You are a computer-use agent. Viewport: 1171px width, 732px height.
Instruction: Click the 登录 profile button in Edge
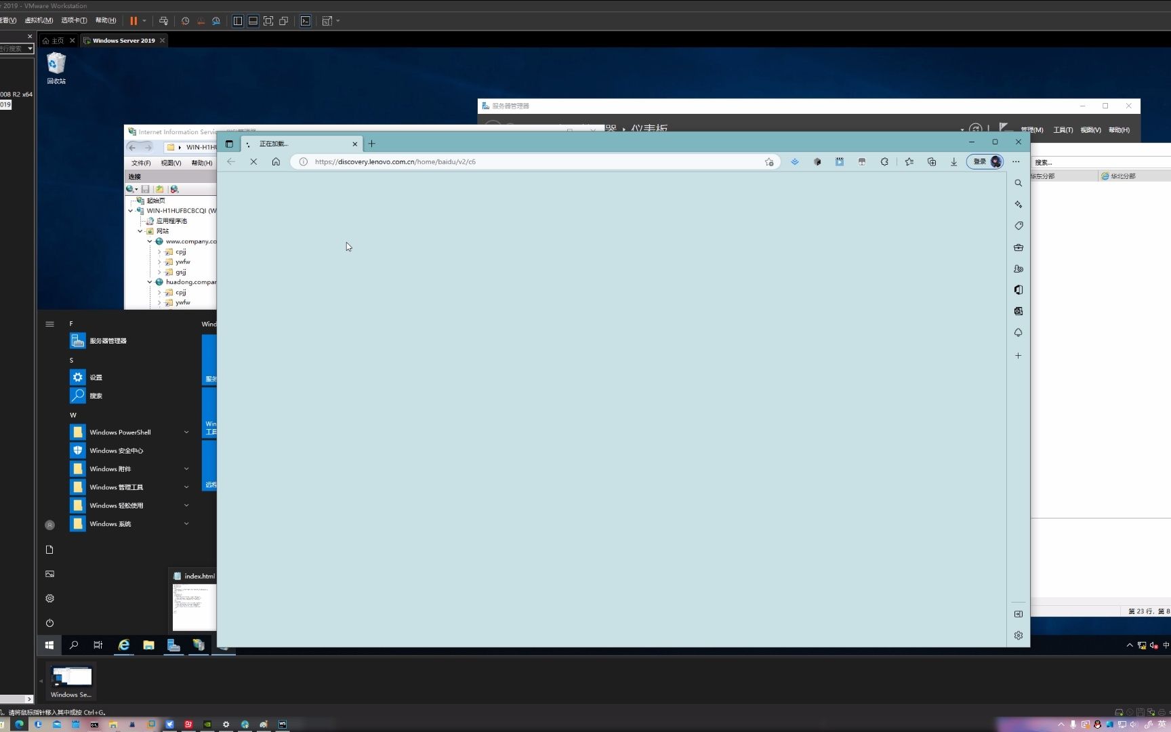point(985,161)
